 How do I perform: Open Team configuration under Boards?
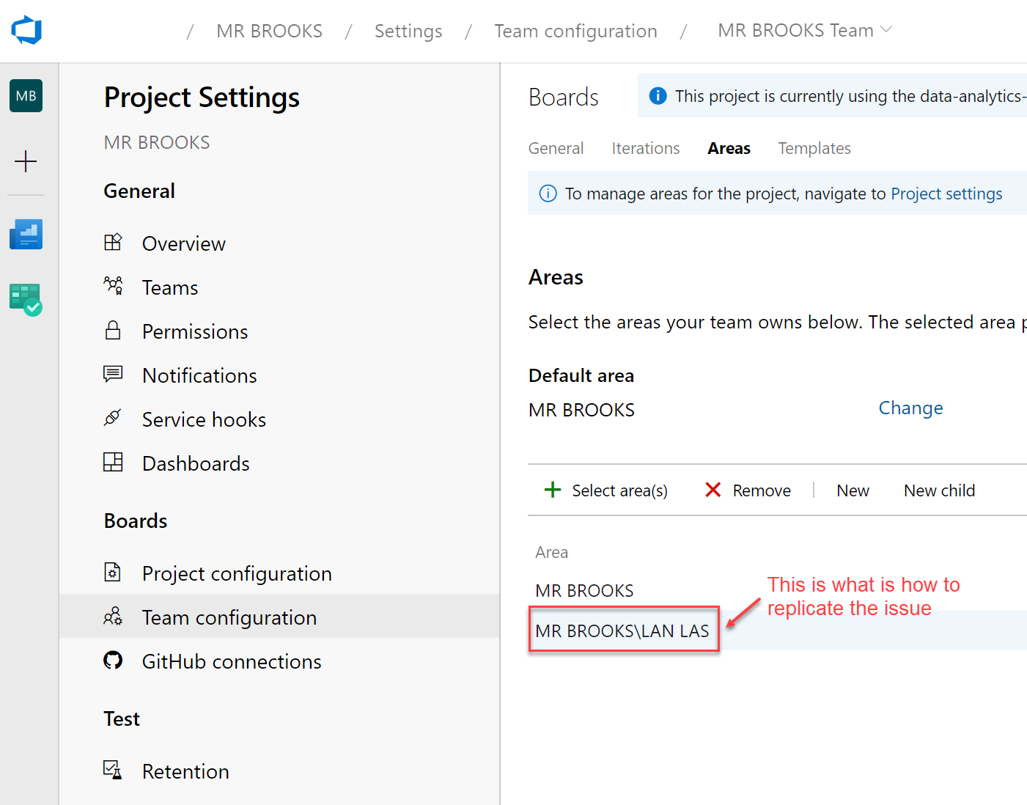[x=229, y=617]
